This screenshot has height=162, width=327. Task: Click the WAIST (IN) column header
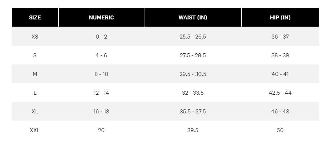[x=193, y=18]
